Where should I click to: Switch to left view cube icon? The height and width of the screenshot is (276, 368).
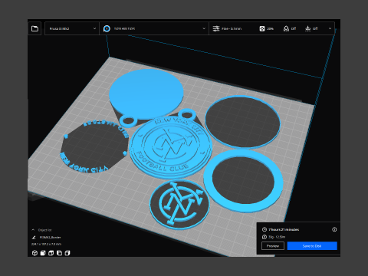[59, 253]
